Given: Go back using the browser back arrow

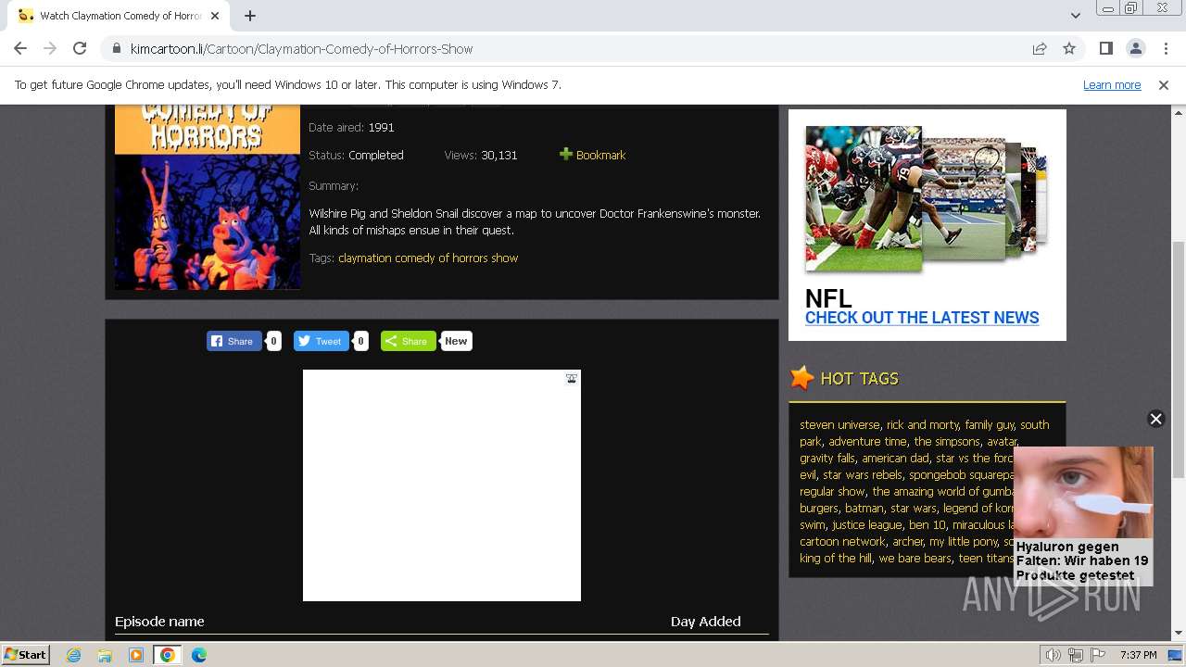Looking at the screenshot, I should coord(20,48).
